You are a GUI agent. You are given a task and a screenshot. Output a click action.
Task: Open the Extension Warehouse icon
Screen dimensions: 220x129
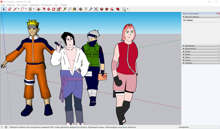point(107,9)
